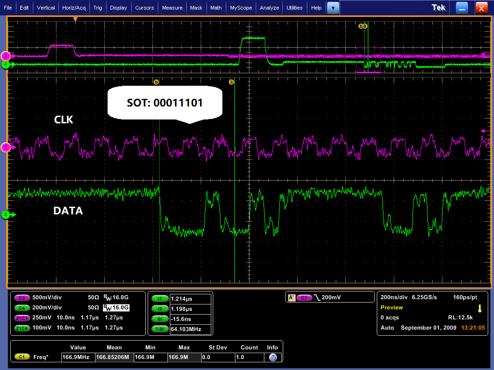
Task: Click the 1/Δt cursor readout button
Action: [159, 329]
